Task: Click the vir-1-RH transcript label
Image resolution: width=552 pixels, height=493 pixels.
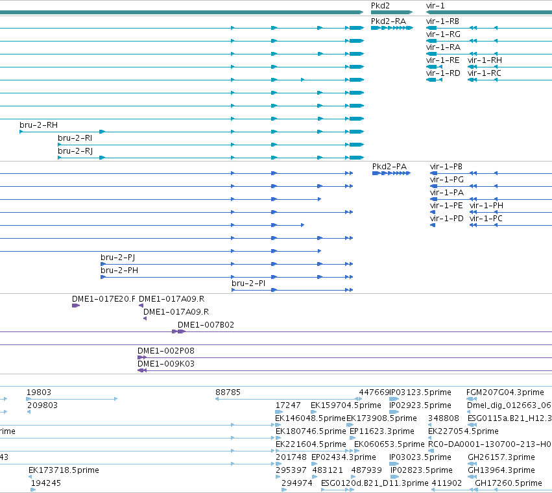Action: tap(485, 60)
